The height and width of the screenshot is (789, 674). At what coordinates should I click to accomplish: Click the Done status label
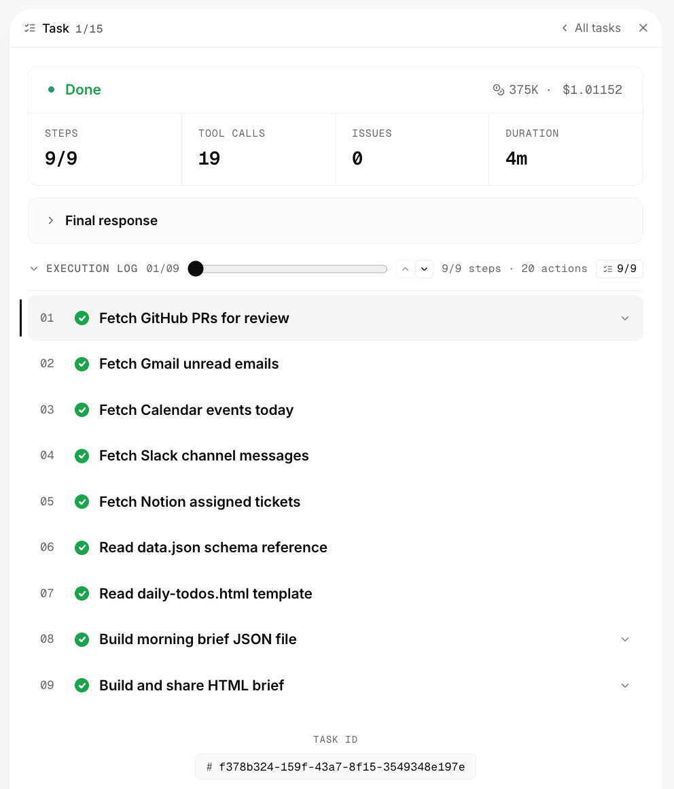click(83, 90)
